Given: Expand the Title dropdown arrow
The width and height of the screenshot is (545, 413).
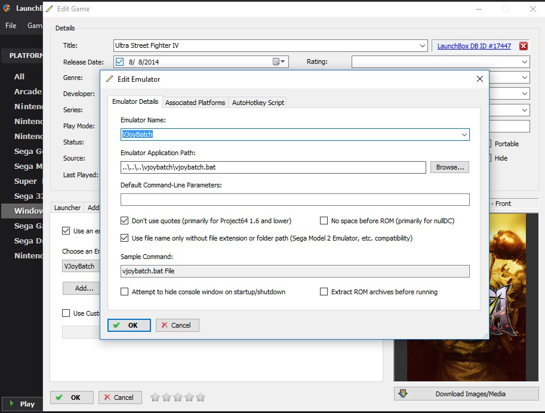Looking at the screenshot, I should point(422,45).
